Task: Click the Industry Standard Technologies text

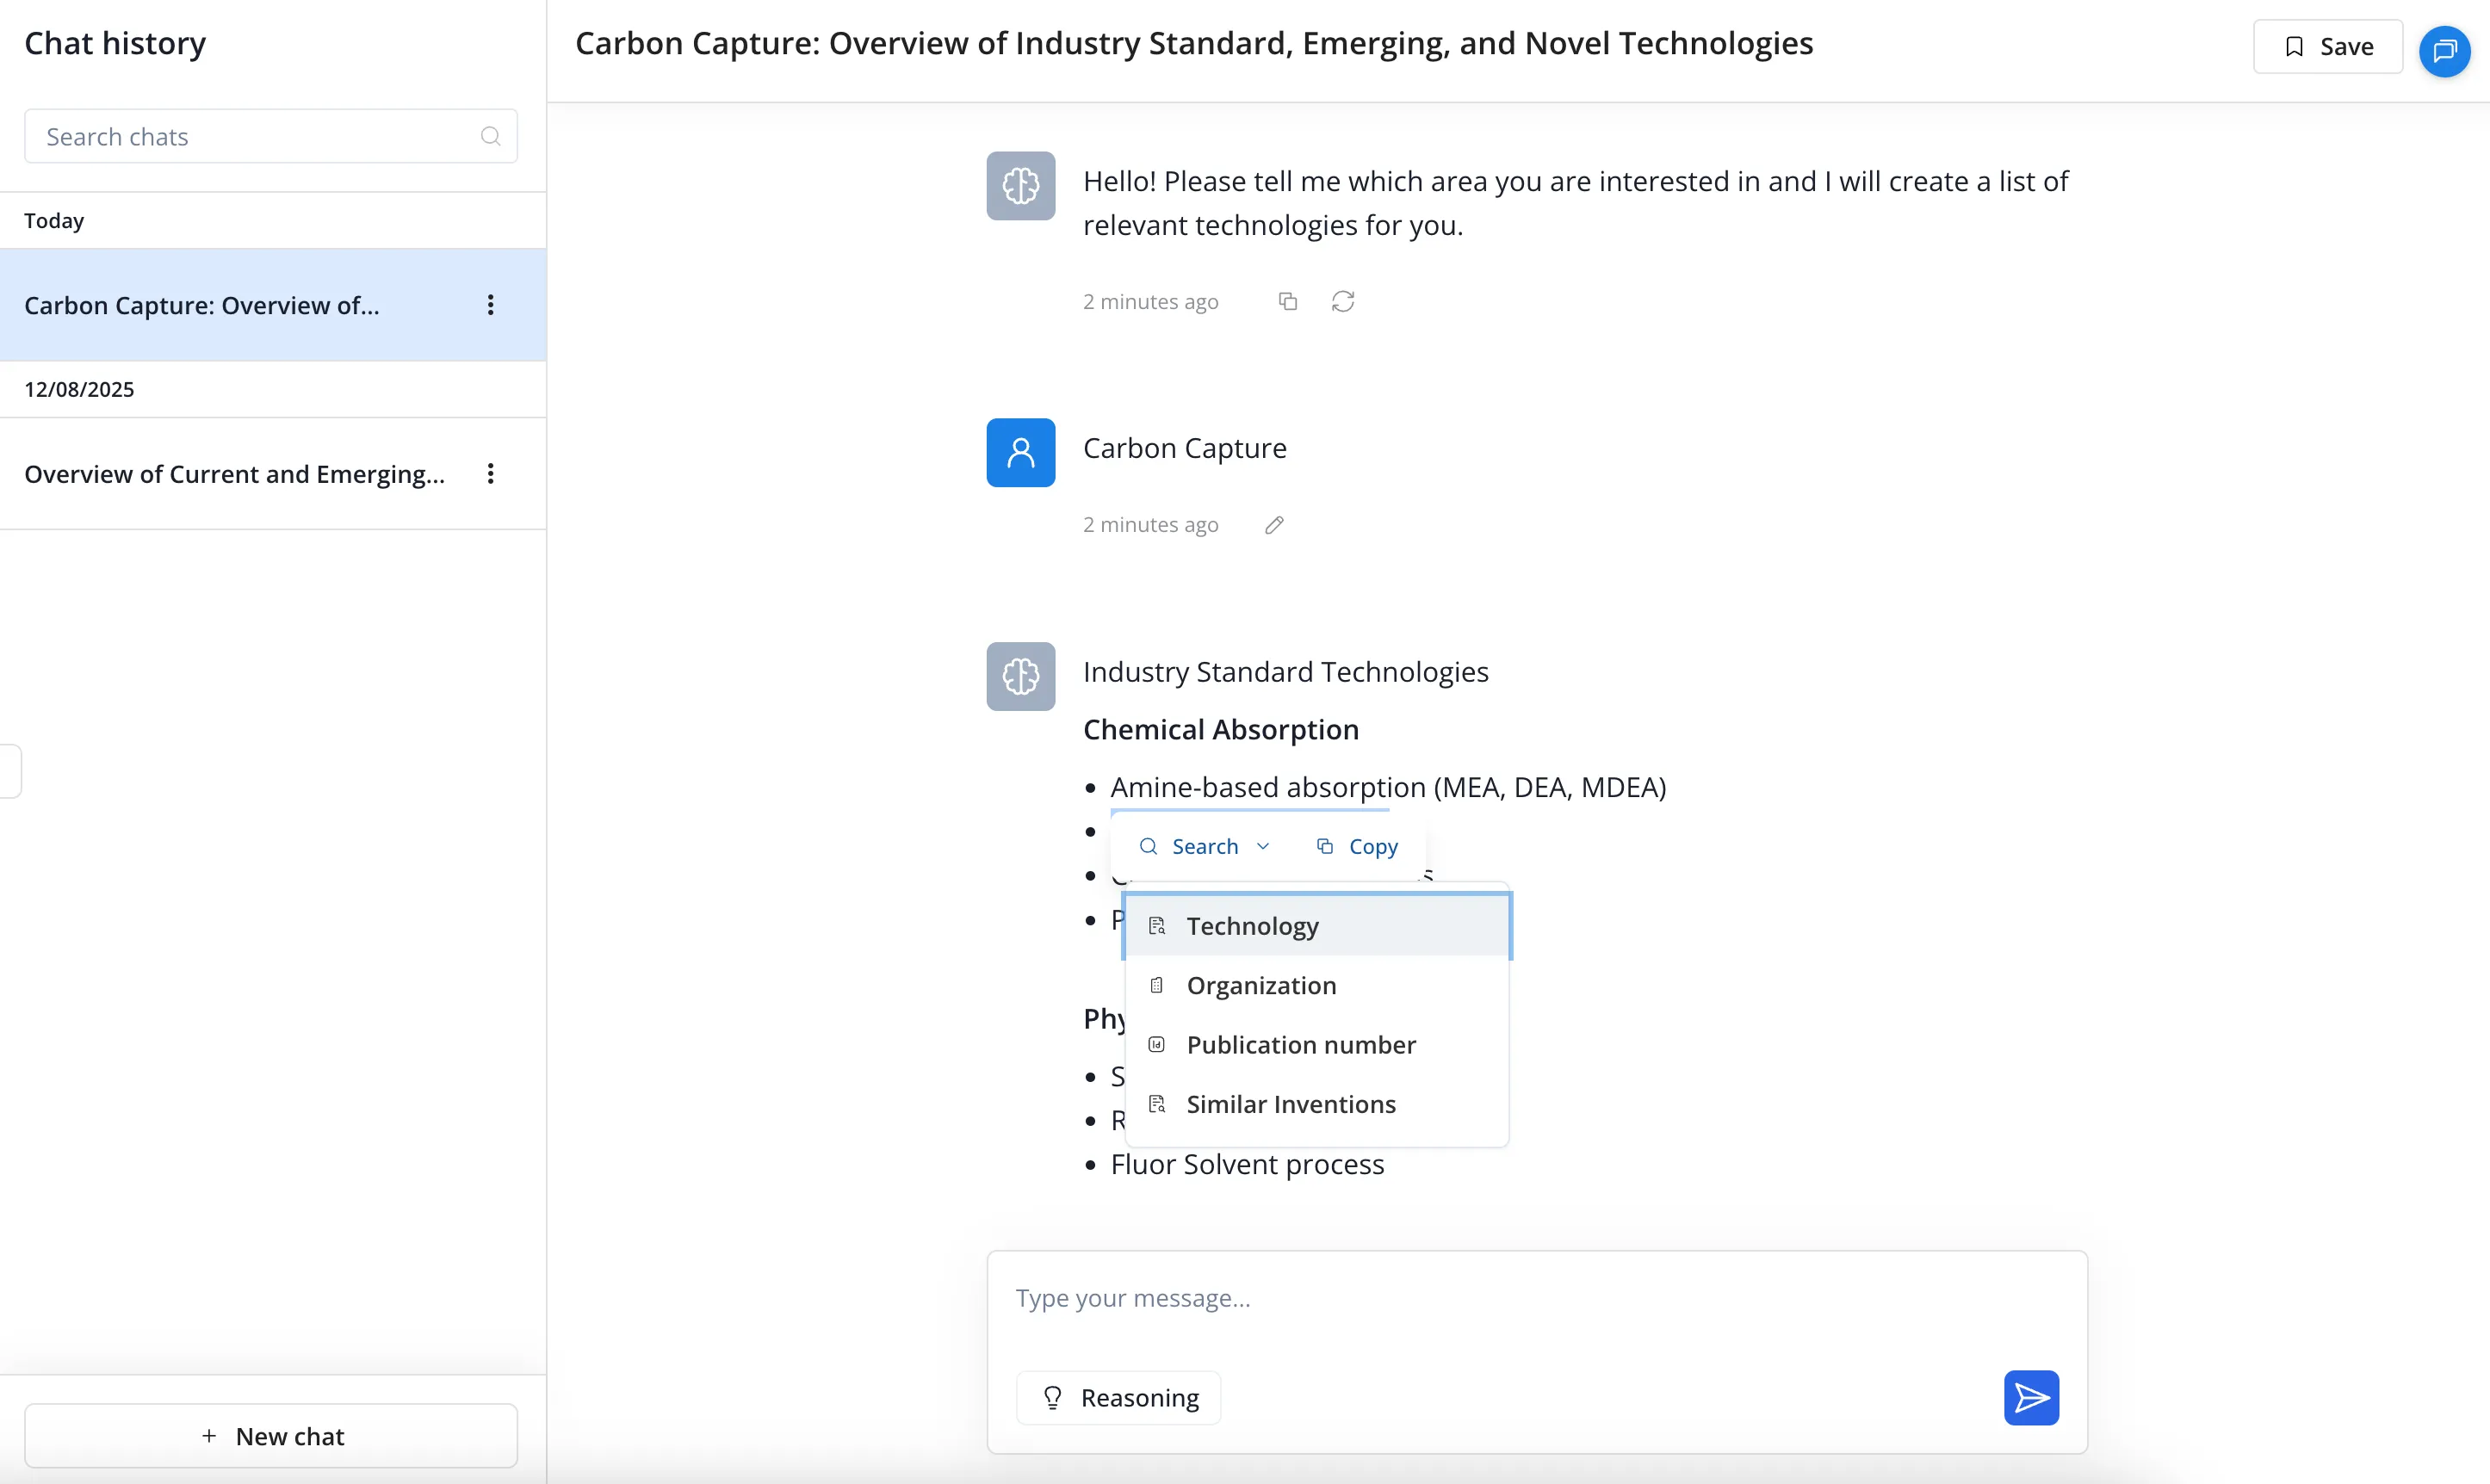Action: tap(1285, 672)
